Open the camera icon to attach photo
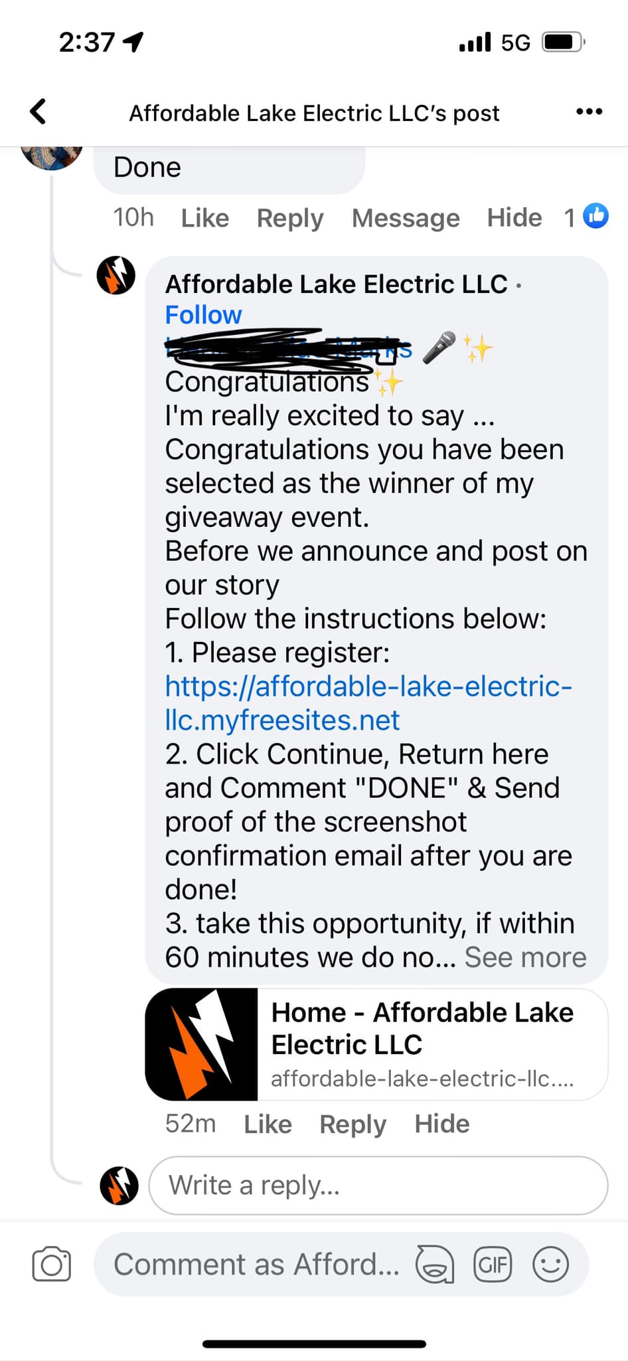The height and width of the screenshot is (1361, 628). tap(51, 1264)
